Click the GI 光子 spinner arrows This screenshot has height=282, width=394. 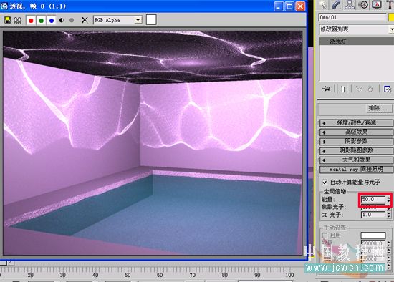click(388, 215)
